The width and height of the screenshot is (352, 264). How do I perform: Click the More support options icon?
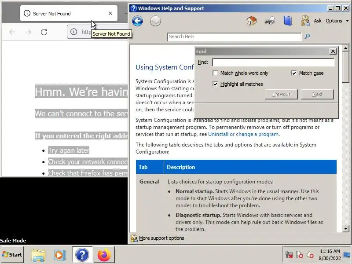[134, 238]
